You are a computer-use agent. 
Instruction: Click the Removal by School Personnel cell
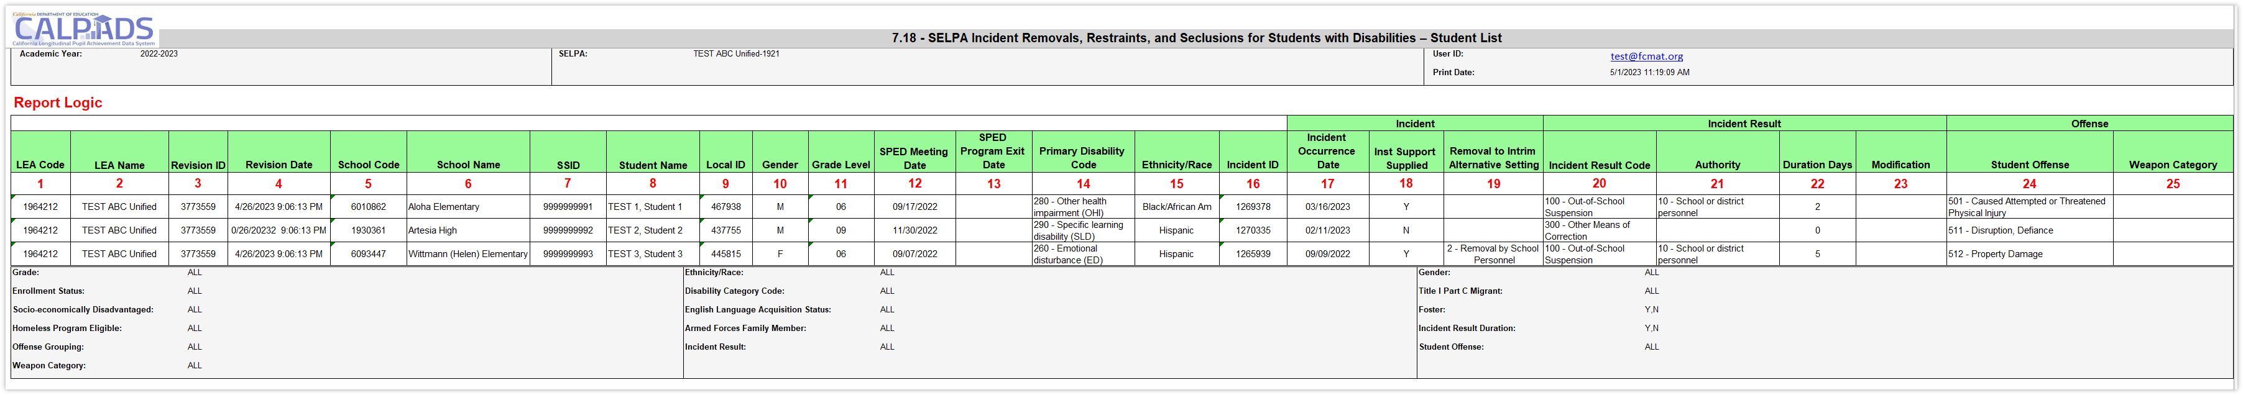point(1493,254)
